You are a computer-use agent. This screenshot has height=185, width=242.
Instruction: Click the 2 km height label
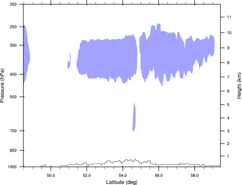click(x=228, y=144)
